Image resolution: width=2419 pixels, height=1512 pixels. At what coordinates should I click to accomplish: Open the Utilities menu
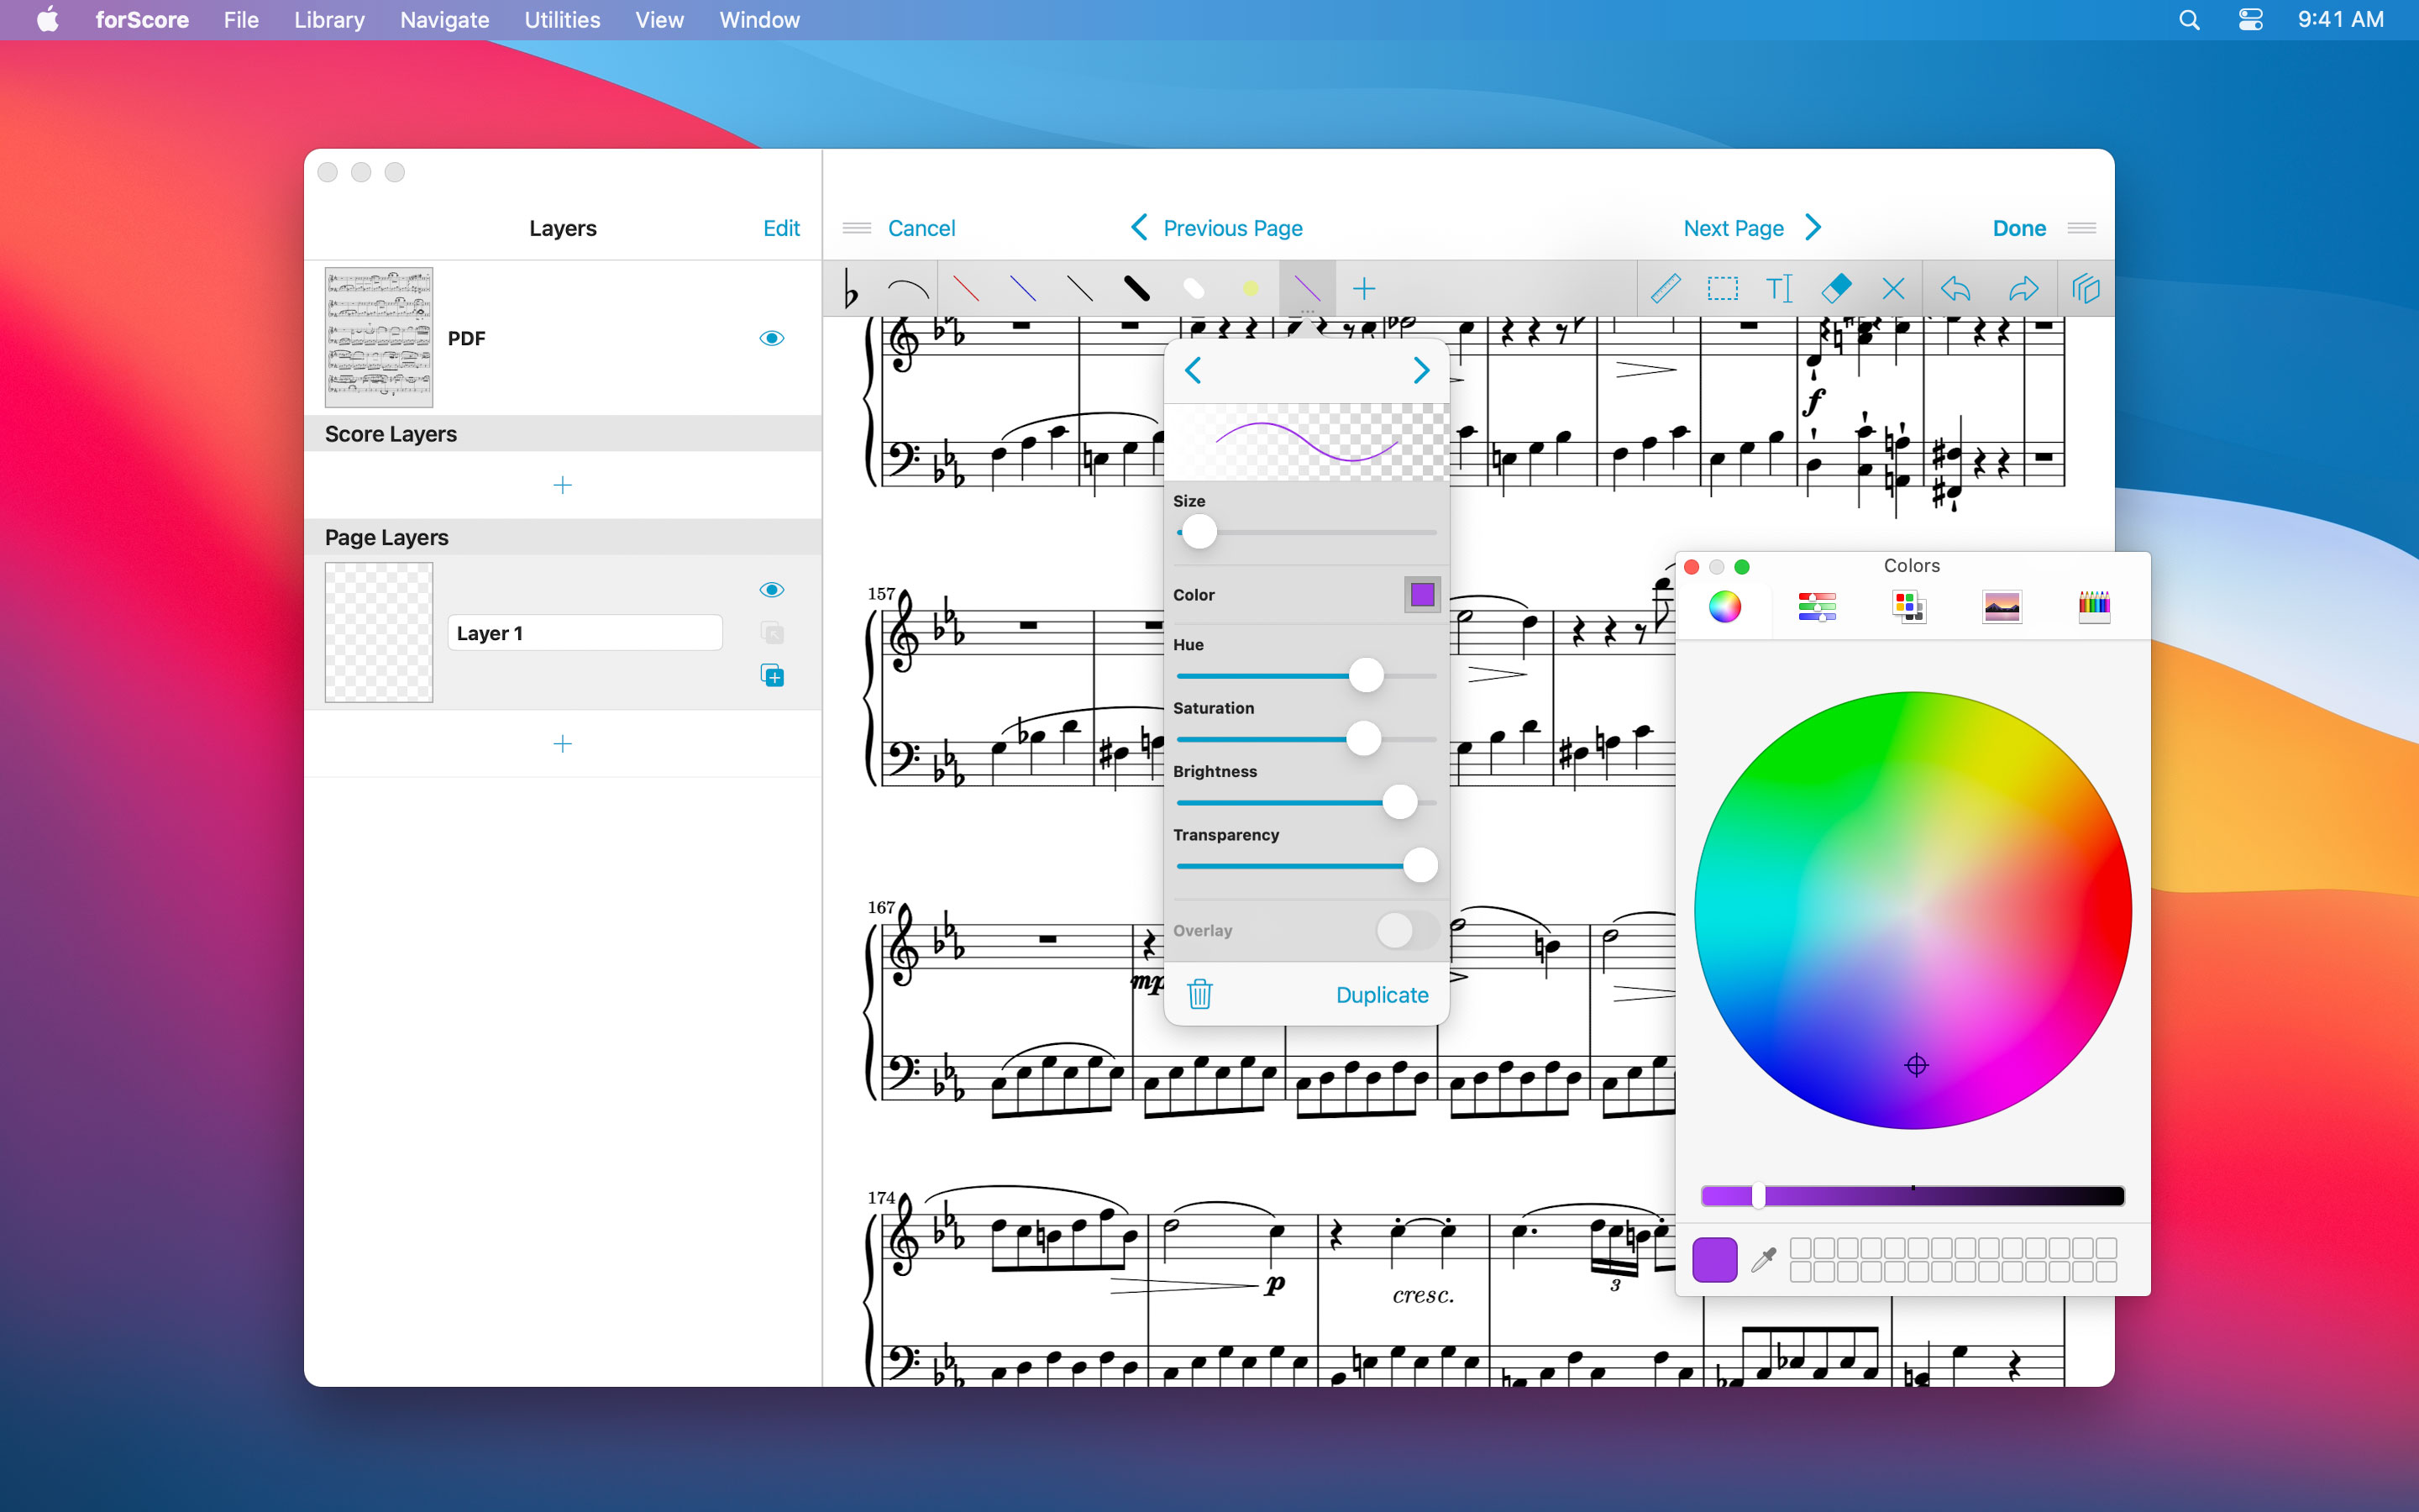pyautogui.click(x=562, y=20)
